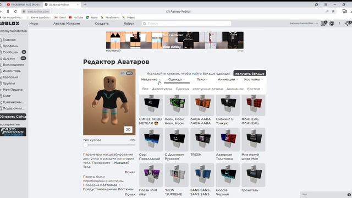The image size is (352, 198).
Task: Click the Обновить Сейчас sidebar button
Action: (13, 117)
